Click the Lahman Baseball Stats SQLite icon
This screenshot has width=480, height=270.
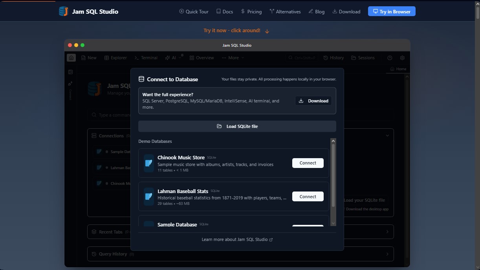[148, 197]
